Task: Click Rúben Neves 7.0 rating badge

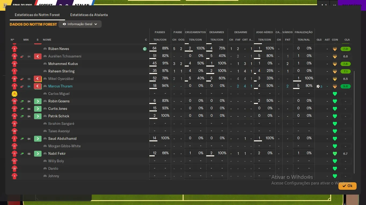Action: coord(345,49)
